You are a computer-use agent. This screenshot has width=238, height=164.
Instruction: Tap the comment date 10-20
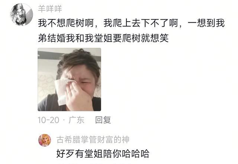coord(48,120)
